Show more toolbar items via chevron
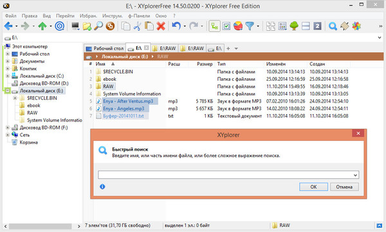Image resolution: width=386 pixels, height=232 pixels. [380, 26]
